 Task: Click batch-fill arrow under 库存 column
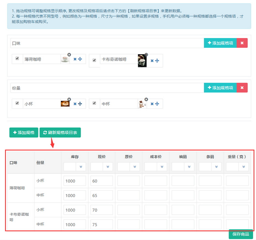click(x=81, y=167)
